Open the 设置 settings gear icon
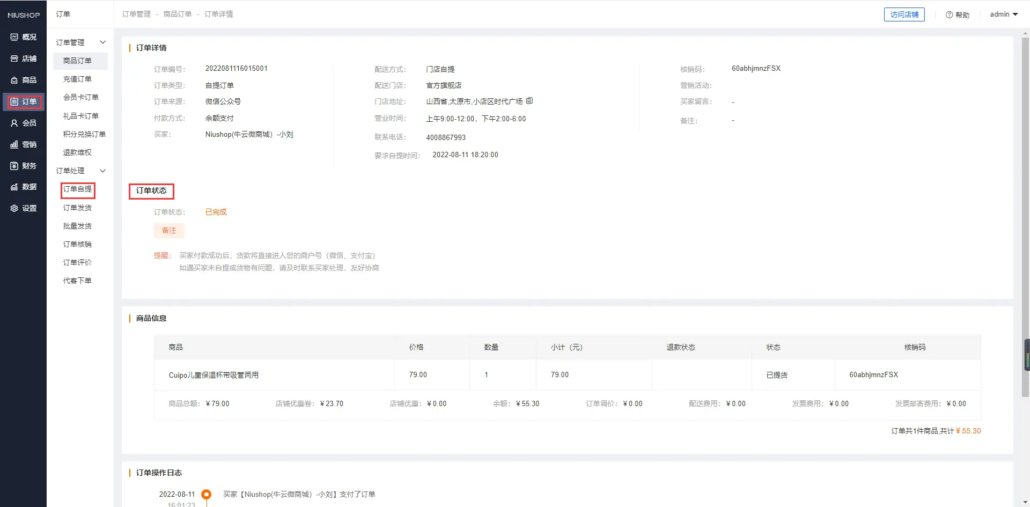Screen dimensions: 1030x507 [14, 208]
